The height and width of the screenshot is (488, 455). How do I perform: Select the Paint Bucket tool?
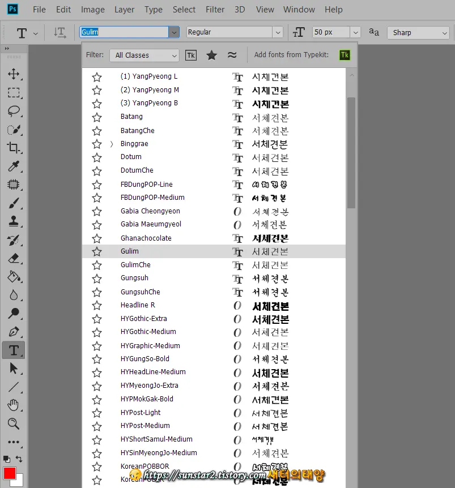[14, 277]
